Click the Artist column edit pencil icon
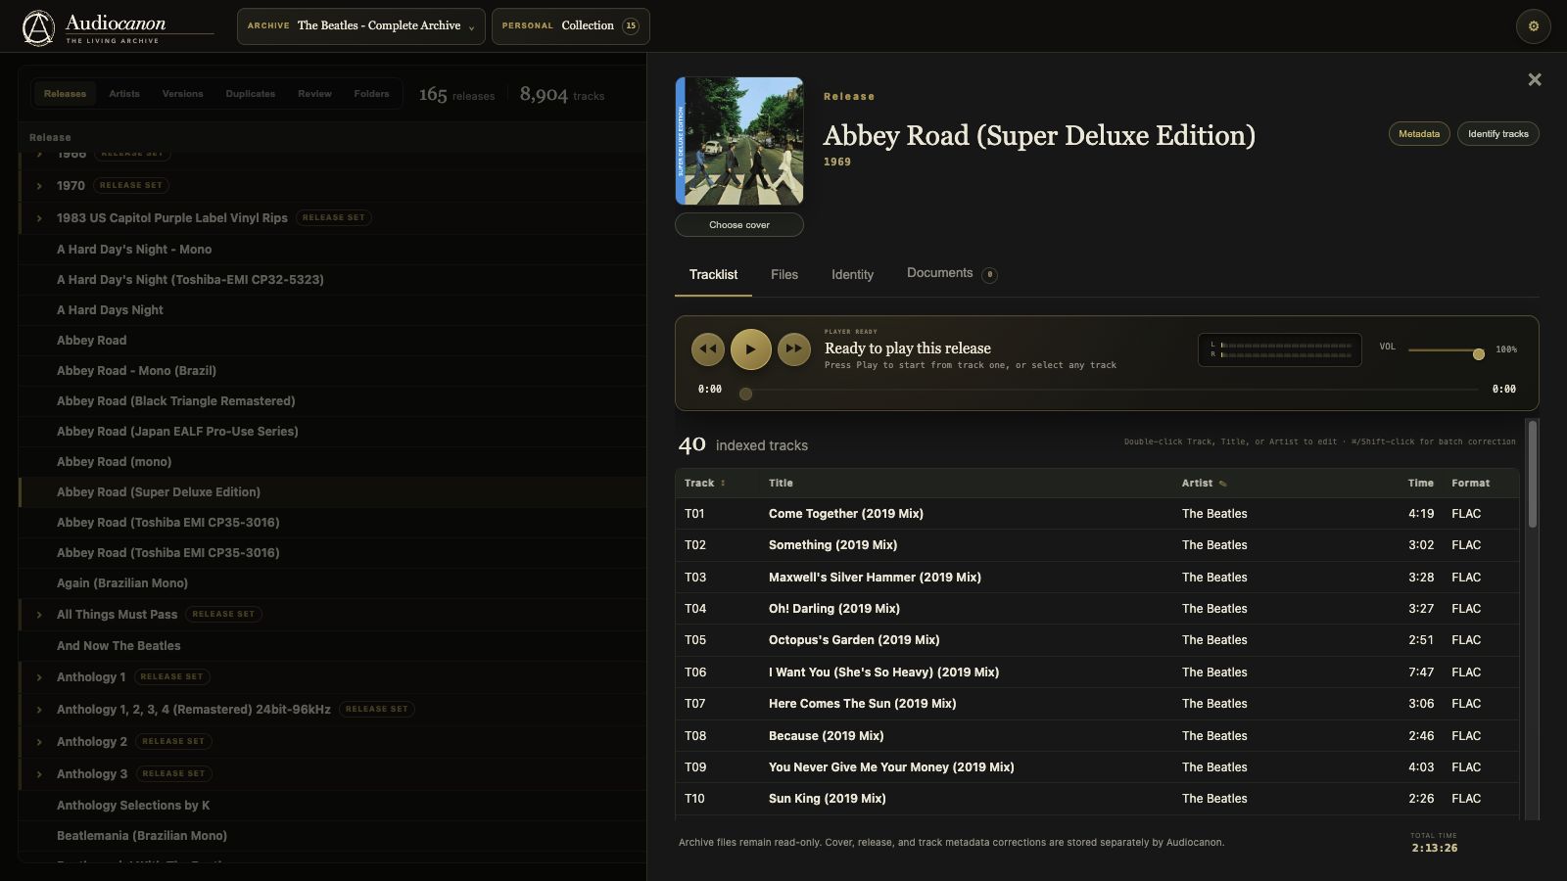The width and height of the screenshot is (1567, 881). pos(1222,484)
